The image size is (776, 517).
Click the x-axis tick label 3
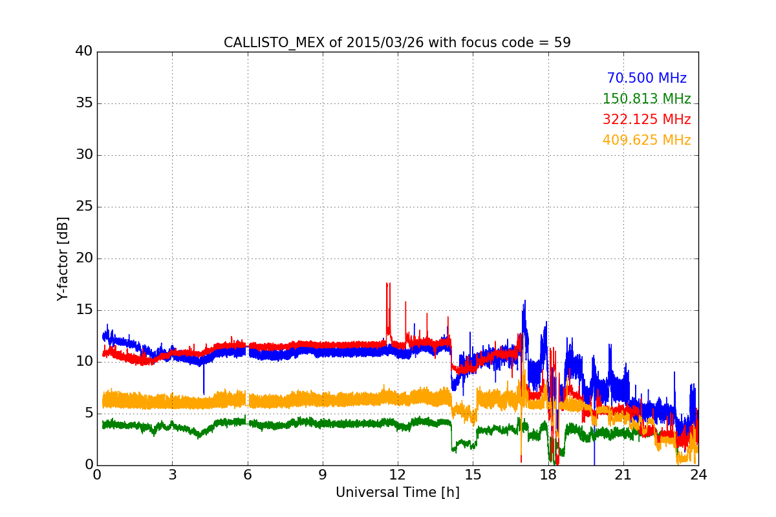[x=172, y=474]
